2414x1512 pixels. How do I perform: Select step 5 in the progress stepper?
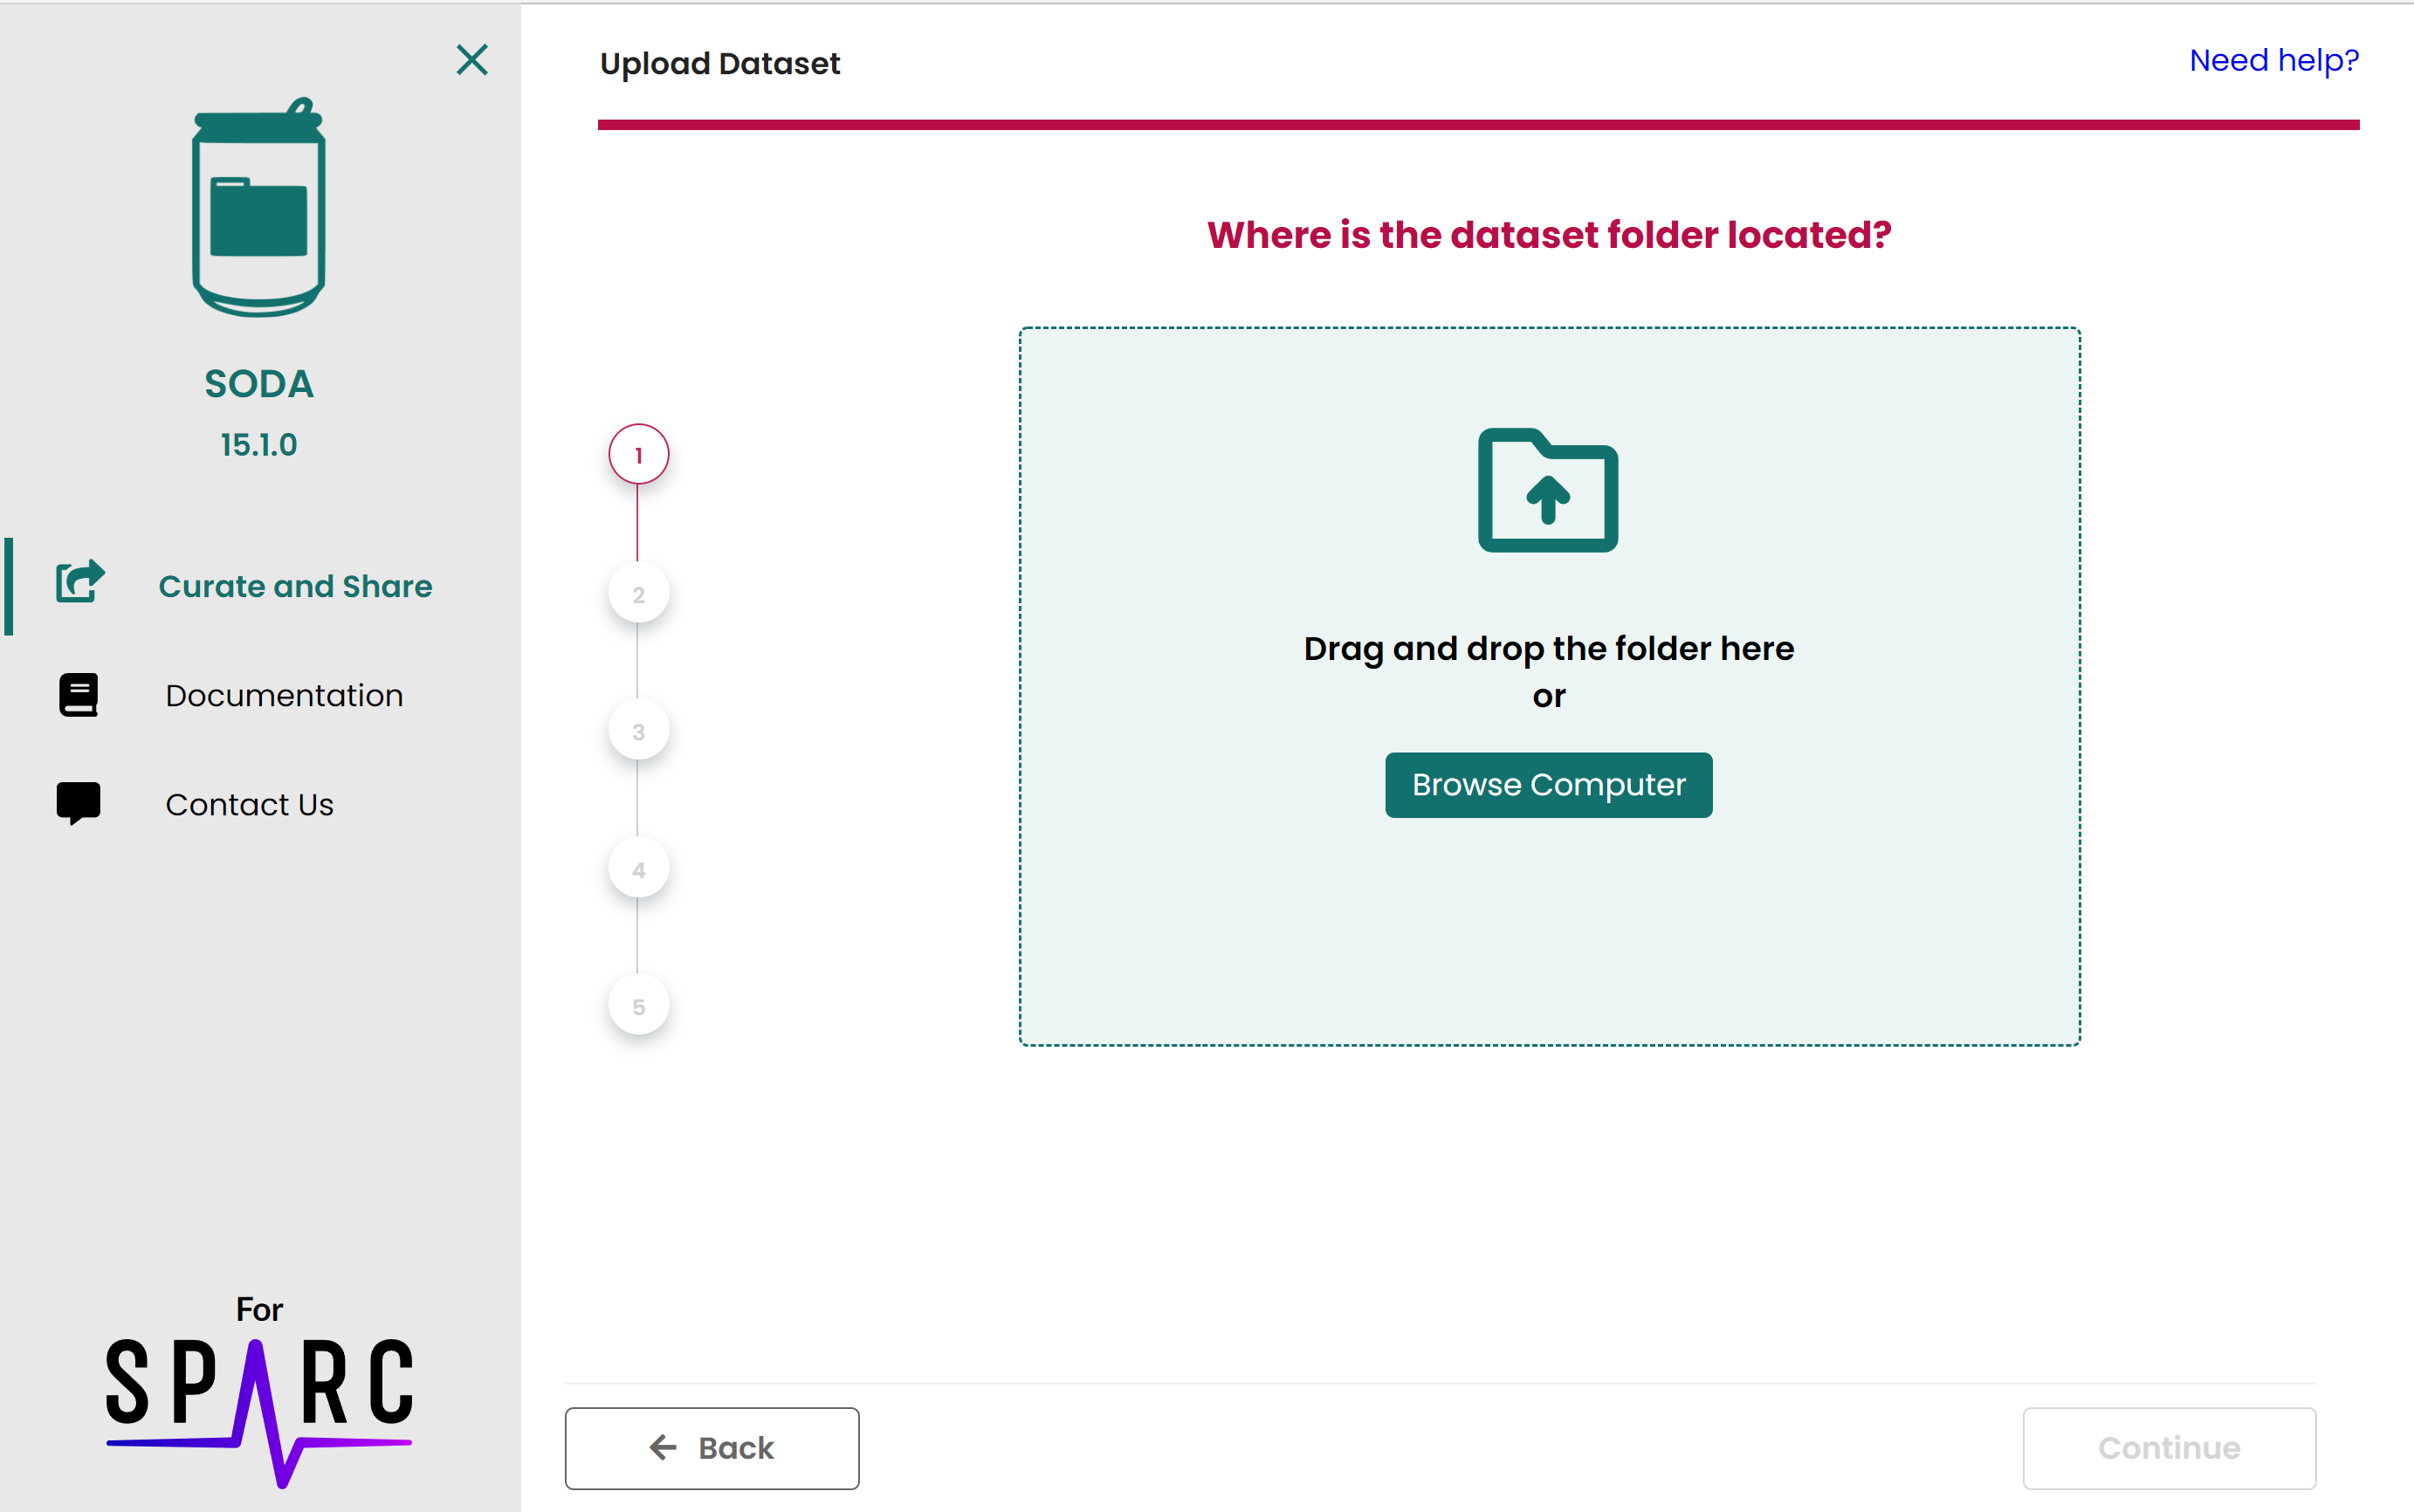click(638, 1006)
